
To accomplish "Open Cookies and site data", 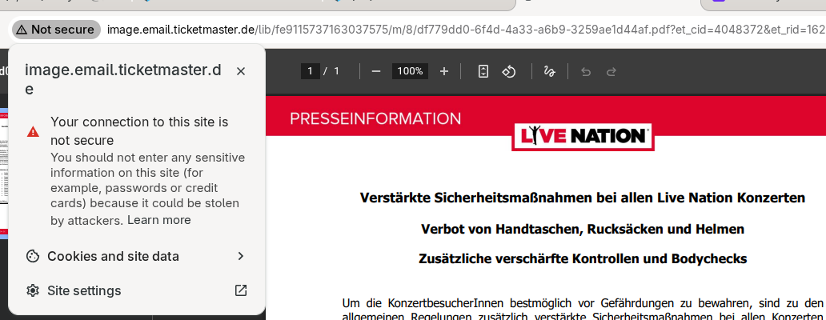I will [113, 256].
